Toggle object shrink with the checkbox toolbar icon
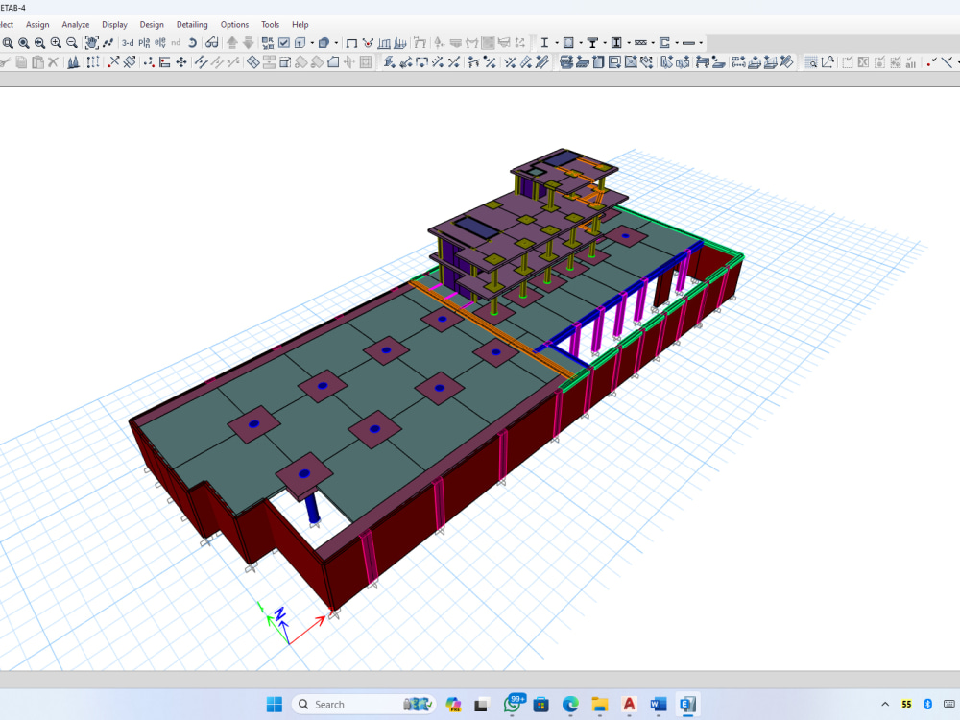 (x=284, y=42)
